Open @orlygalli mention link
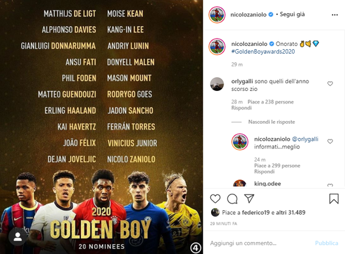The image size is (345, 254). pyautogui.click(x=305, y=139)
